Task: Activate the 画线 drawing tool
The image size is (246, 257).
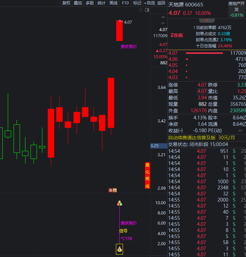Action: click(x=114, y=3)
